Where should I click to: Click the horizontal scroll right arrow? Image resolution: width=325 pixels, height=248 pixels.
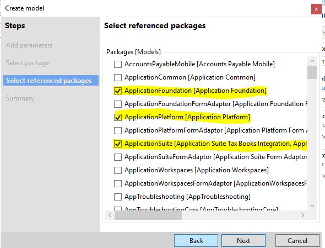(x=302, y=215)
